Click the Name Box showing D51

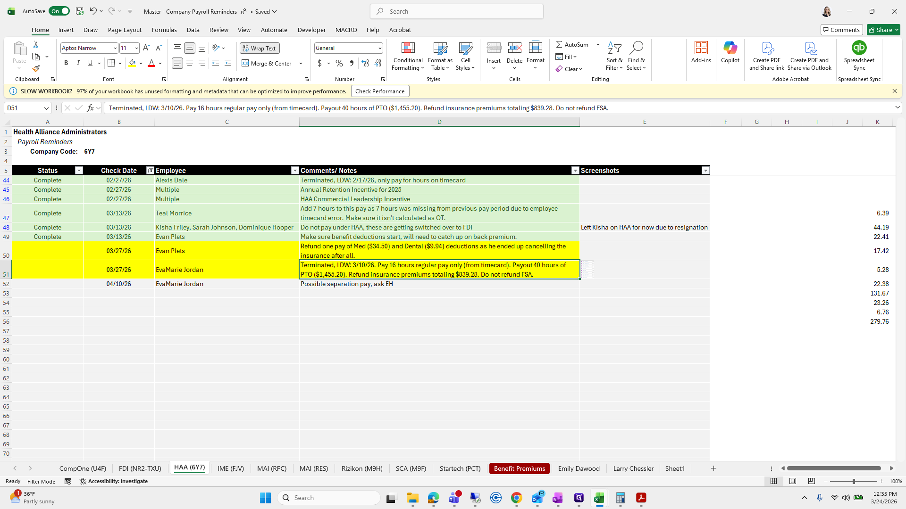[x=24, y=108]
